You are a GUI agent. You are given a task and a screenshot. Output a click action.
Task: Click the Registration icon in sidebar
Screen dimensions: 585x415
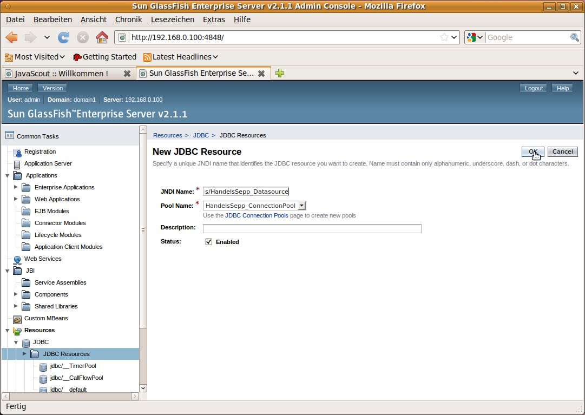pos(18,152)
